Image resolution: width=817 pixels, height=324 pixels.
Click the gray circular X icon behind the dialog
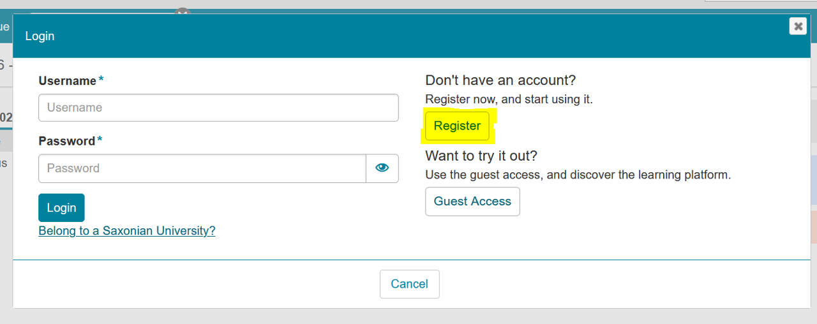183,11
